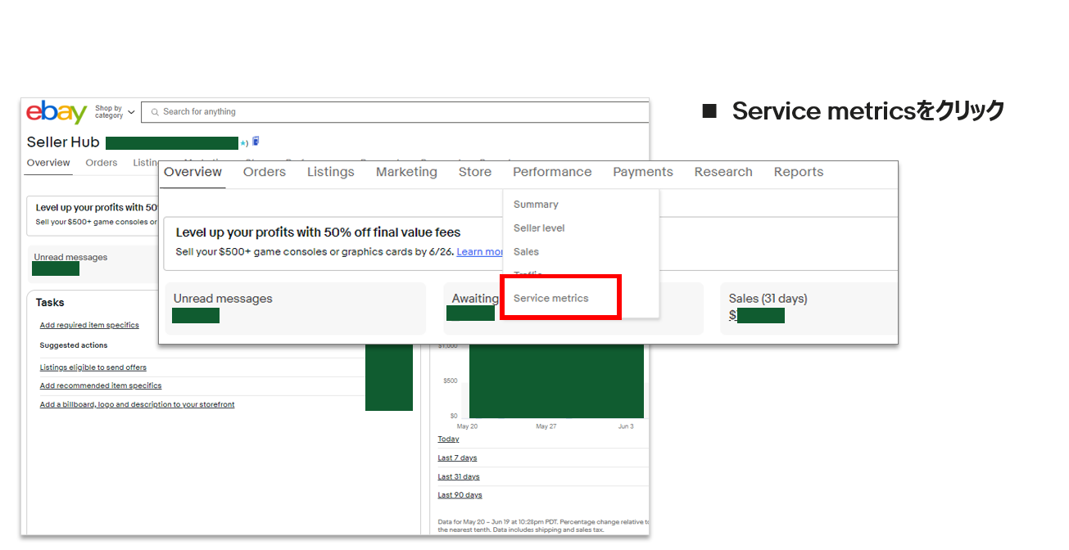Open Add a billboard, logo and description link
This screenshot has height=550, width=1069.
coord(138,404)
